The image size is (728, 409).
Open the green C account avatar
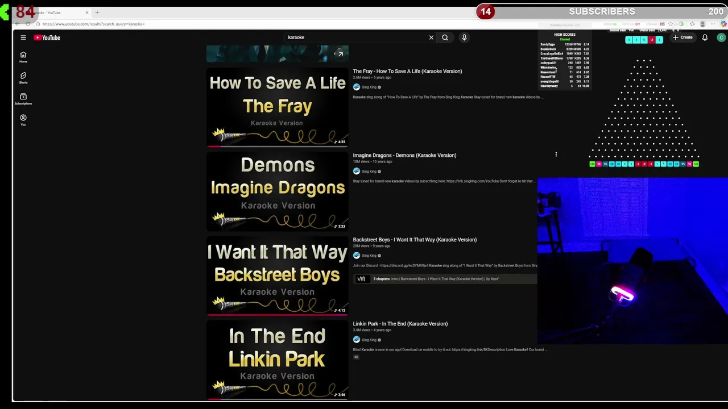tap(721, 37)
